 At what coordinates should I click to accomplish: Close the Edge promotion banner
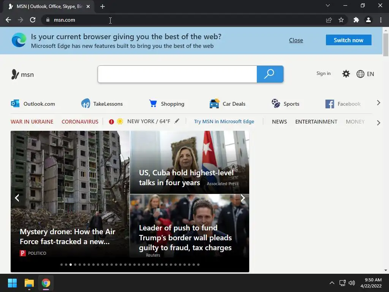point(296,40)
